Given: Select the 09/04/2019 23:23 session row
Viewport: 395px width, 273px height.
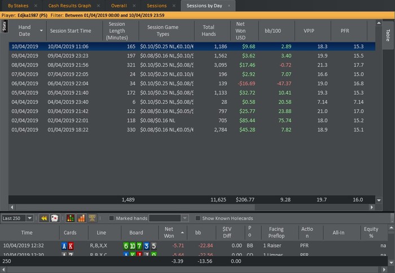Looking at the screenshot, I should click(x=192, y=56).
